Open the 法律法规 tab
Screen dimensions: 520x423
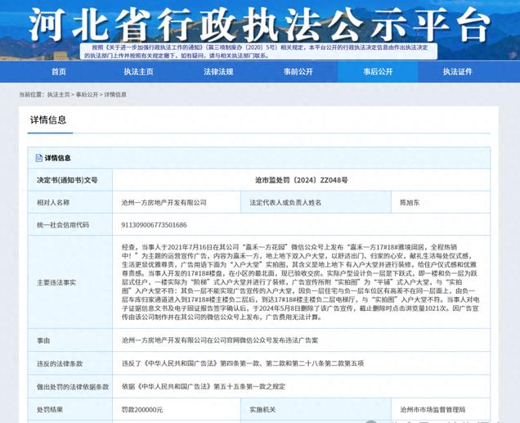coord(218,72)
